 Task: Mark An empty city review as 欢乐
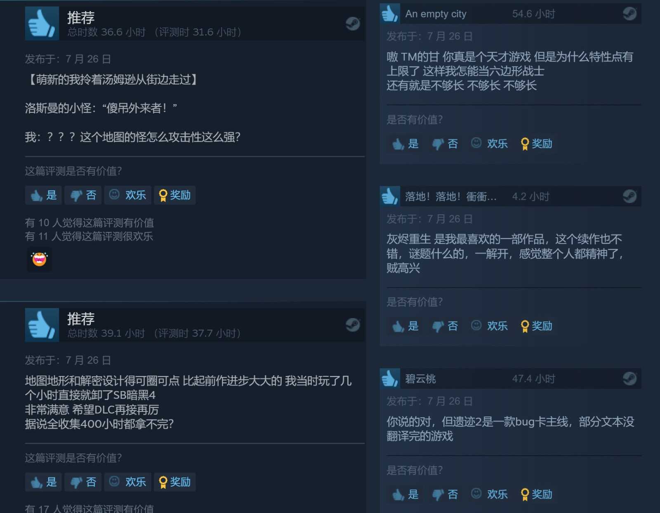pyautogui.click(x=489, y=144)
